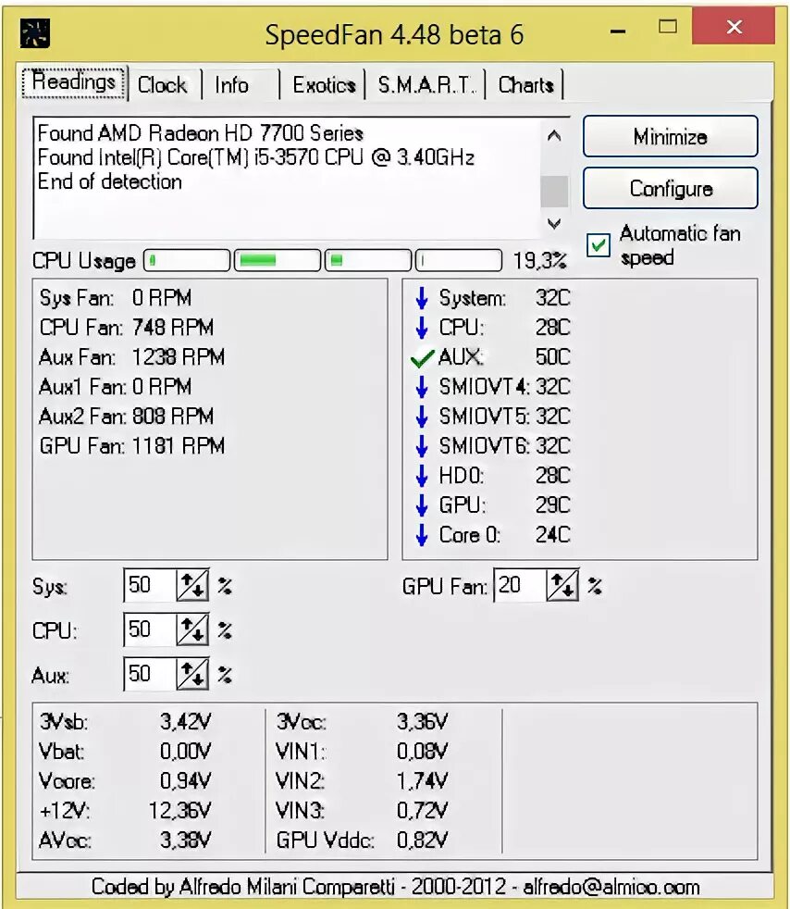Click the Configure button
This screenshot has height=909, width=790.
pos(670,188)
